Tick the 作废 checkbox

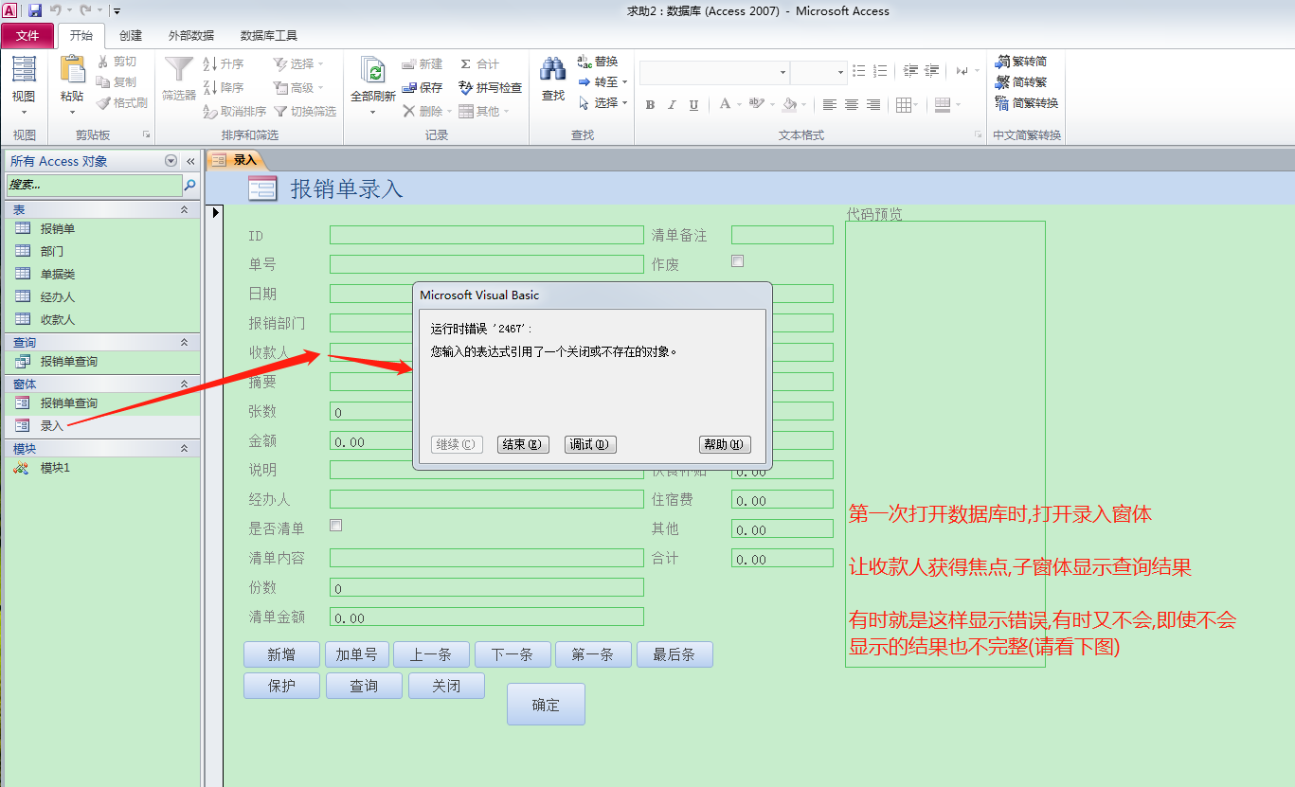(x=738, y=261)
